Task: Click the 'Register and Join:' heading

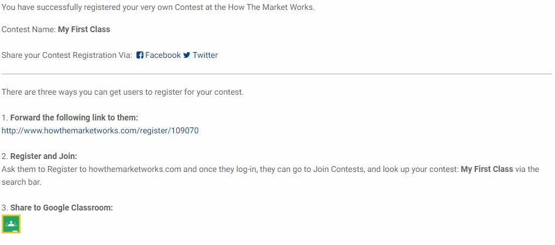Action: click(x=43, y=156)
